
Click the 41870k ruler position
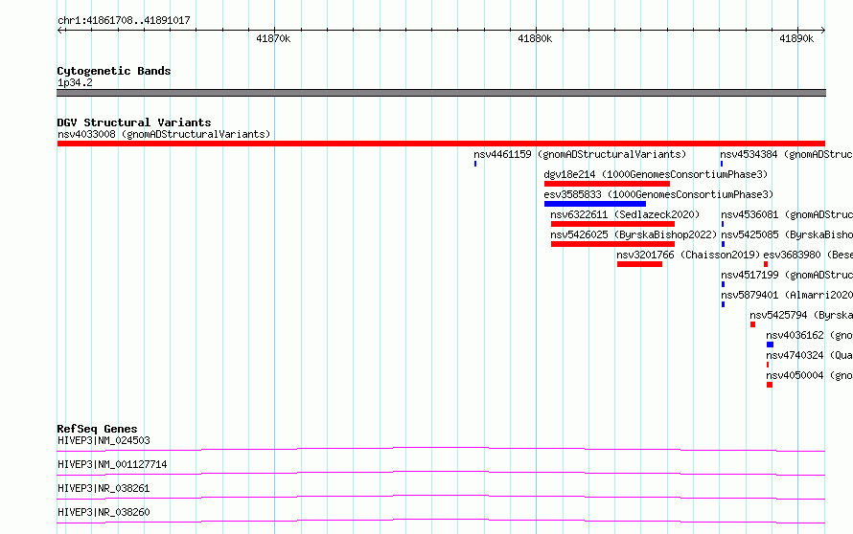(x=273, y=38)
